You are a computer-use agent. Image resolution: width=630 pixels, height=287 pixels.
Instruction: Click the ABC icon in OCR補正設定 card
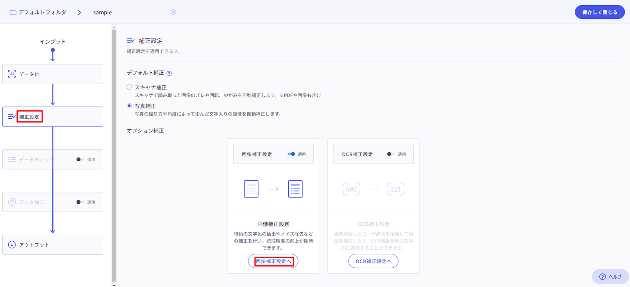click(x=351, y=189)
